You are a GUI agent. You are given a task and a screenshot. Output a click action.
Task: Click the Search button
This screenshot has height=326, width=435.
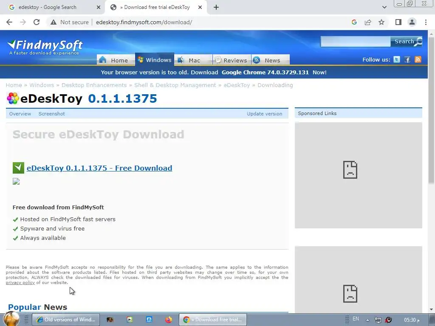click(407, 41)
